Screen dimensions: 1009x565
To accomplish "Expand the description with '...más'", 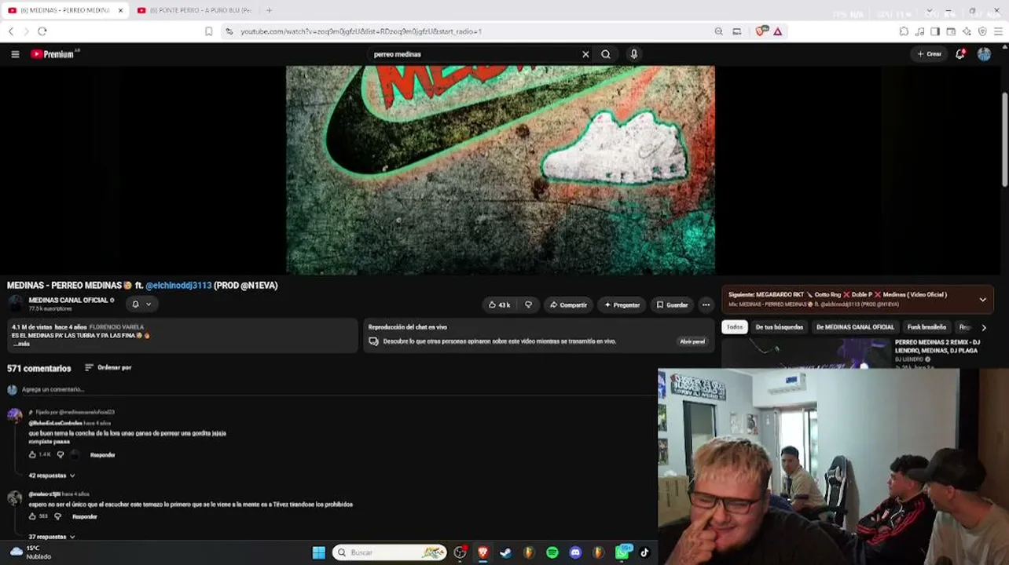I will point(21,344).
